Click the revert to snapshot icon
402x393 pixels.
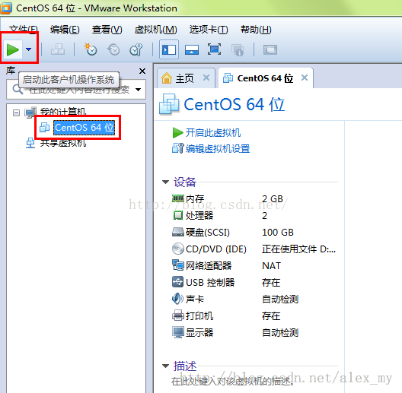click(x=113, y=49)
